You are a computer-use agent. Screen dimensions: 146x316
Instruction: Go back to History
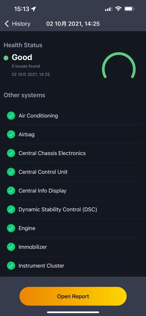17,24
